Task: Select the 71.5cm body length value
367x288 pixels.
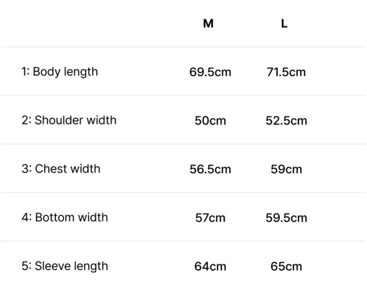Action: click(x=286, y=72)
